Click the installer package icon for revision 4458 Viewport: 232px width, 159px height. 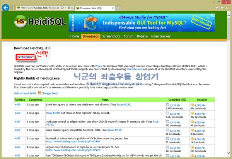click(192, 113)
